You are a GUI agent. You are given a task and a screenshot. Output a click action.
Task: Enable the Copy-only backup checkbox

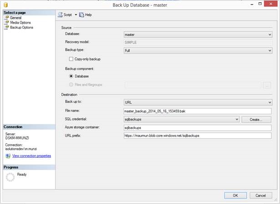click(71, 59)
